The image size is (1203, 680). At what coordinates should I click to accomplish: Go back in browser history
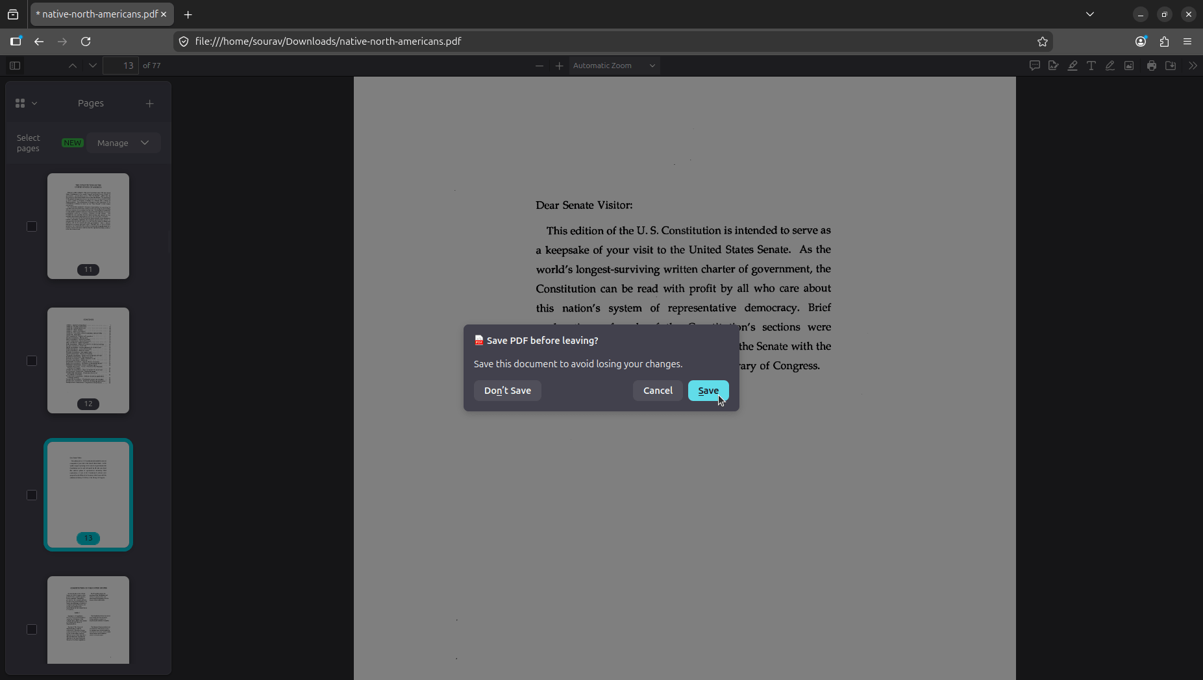click(39, 42)
